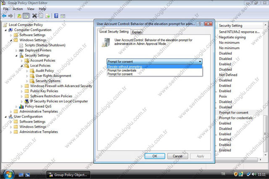Expand the Software Settings node under Computer Configuration

[x=11, y=35]
